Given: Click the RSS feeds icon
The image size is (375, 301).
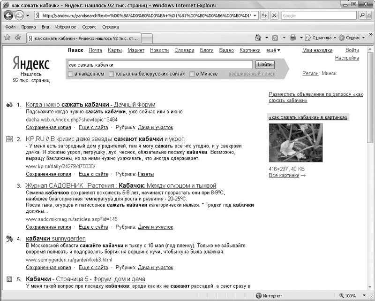Looking at the screenshot, I should click(x=275, y=38).
